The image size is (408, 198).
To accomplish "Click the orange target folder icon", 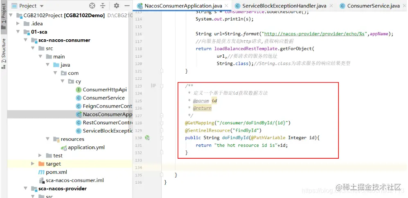I will (x=41, y=164).
